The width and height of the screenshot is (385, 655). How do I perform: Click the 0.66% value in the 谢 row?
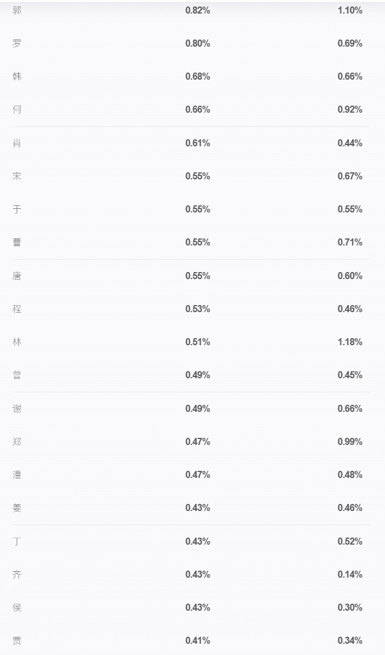[x=350, y=408]
